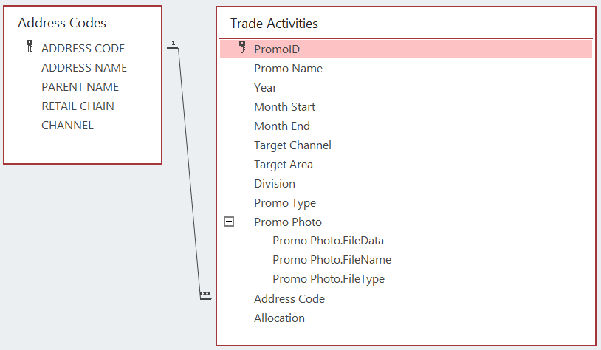Click the key icon next to PromoID

[x=241, y=49]
